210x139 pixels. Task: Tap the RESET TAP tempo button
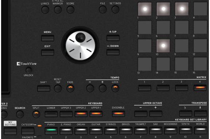tap(58, 89)
